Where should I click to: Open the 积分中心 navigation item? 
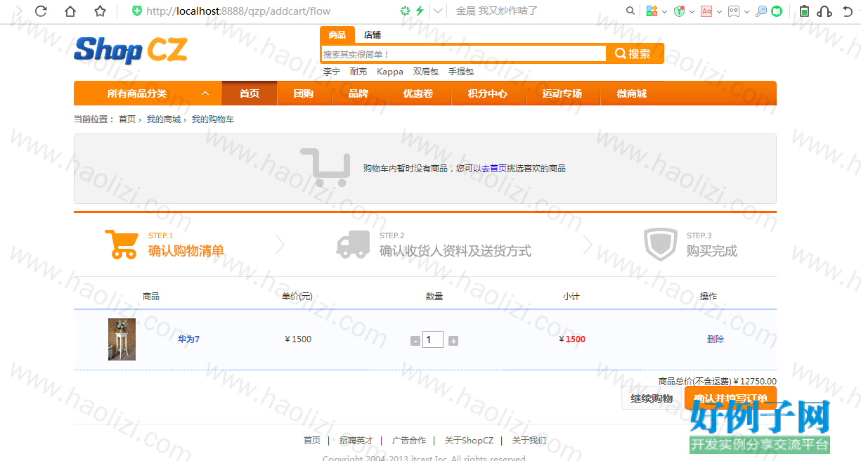488,93
